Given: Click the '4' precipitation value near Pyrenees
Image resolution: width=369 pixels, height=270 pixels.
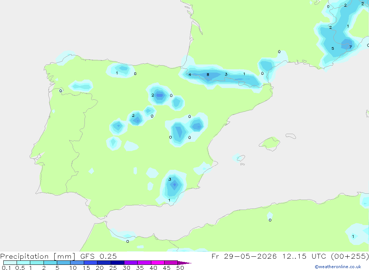Looking at the screenshot, I should coord(190,74).
